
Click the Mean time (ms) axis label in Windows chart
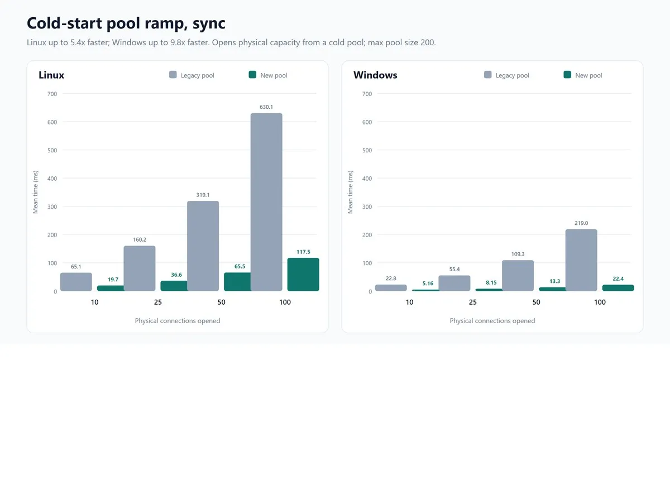(351, 192)
